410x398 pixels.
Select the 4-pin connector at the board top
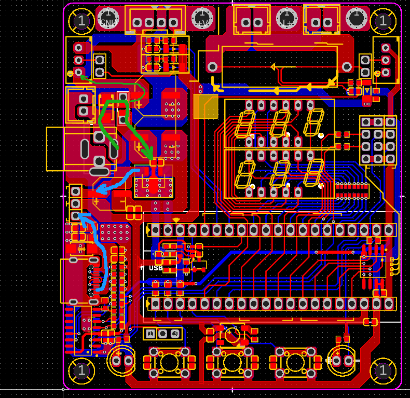[155, 20]
